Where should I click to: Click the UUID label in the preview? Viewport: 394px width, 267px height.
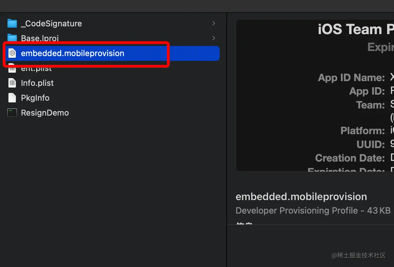point(370,145)
